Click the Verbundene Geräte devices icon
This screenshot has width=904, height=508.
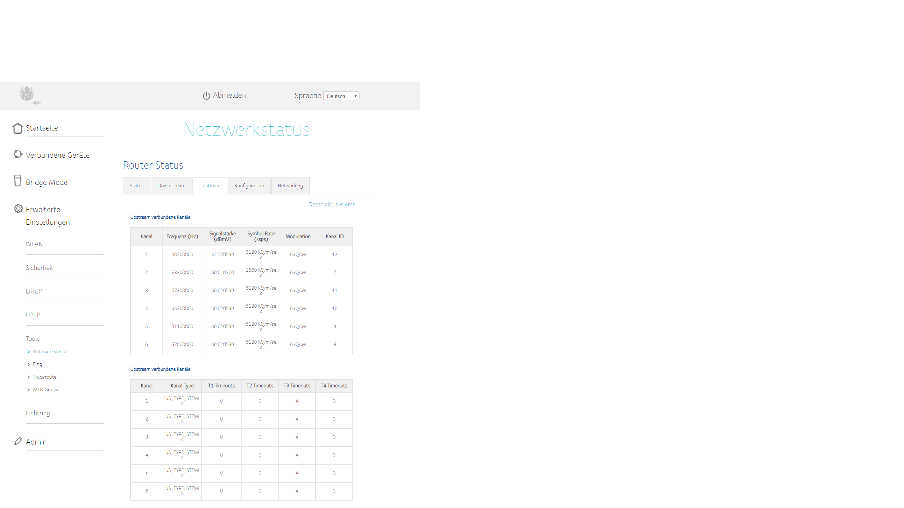click(x=18, y=154)
